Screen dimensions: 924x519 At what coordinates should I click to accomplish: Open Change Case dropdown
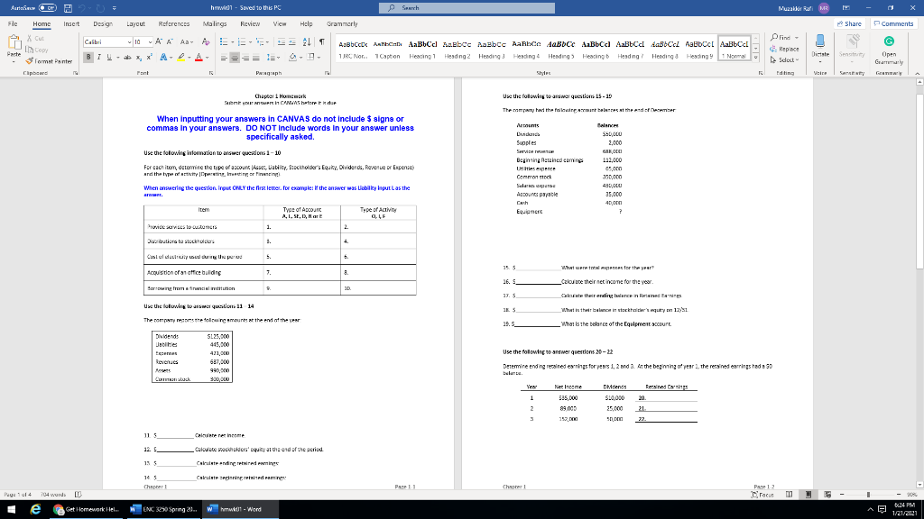[186, 41]
